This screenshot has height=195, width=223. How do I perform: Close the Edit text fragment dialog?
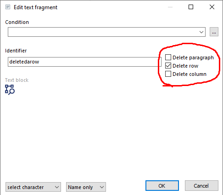point(212,7)
